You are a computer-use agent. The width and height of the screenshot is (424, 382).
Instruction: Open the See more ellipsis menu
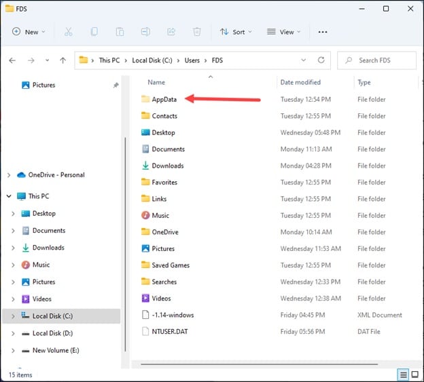[x=323, y=32]
